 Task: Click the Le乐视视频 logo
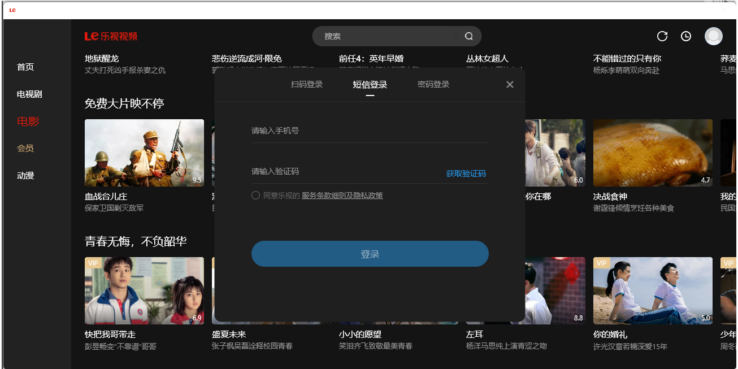[111, 36]
